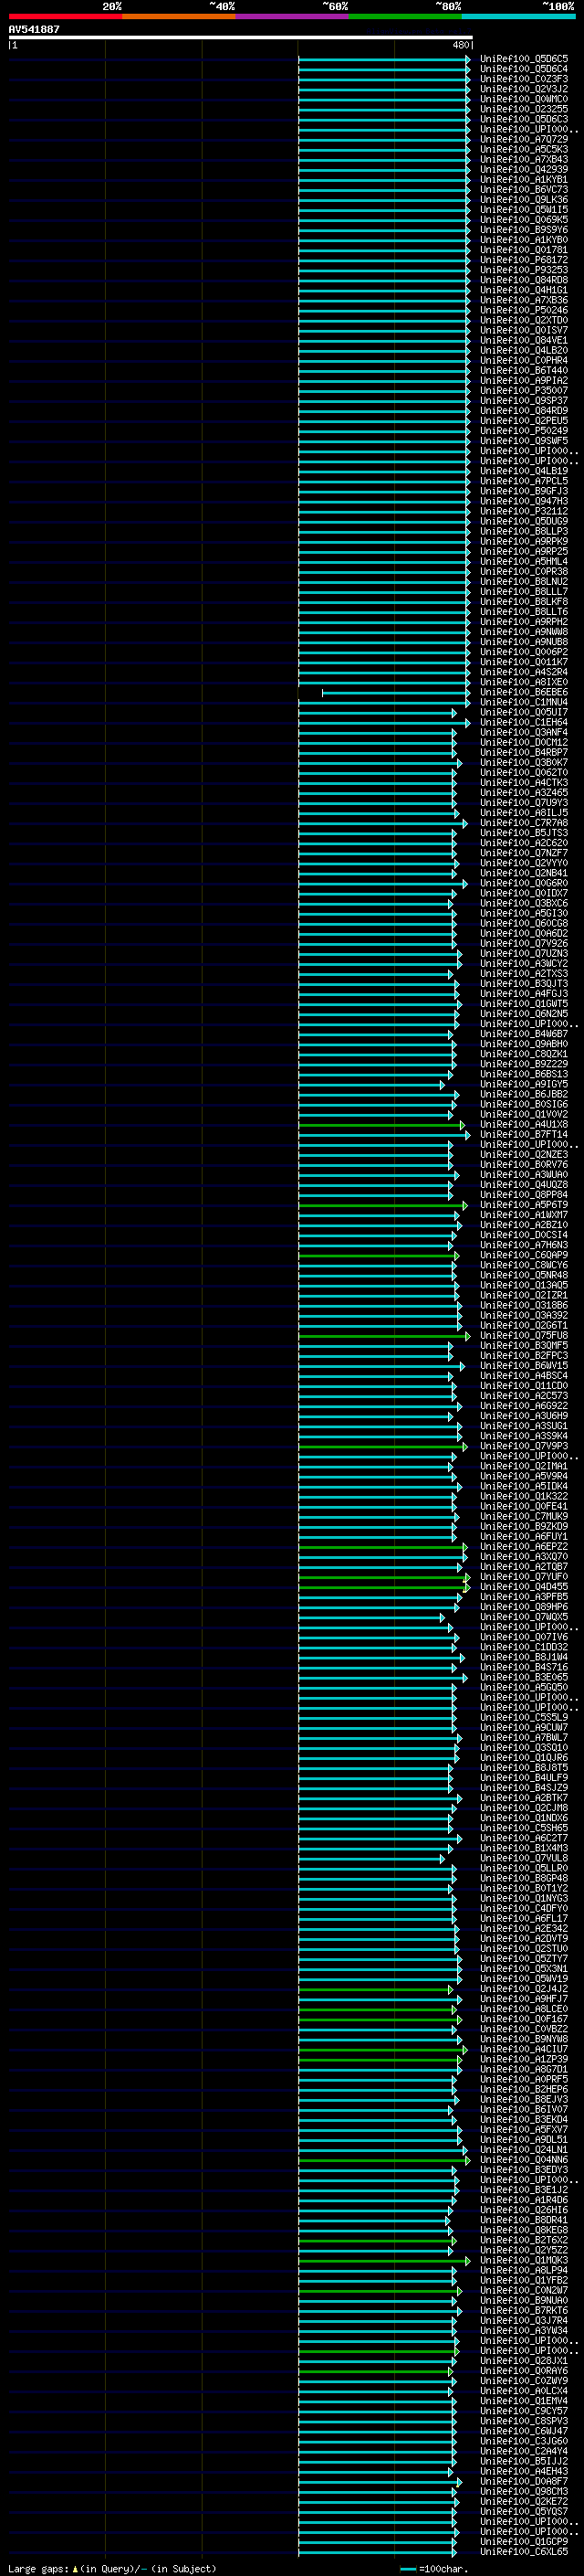Screen dimensions: 584x2576
Task: Click the UniRef100_Q9SWF5 label
Action: coord(524,441)
